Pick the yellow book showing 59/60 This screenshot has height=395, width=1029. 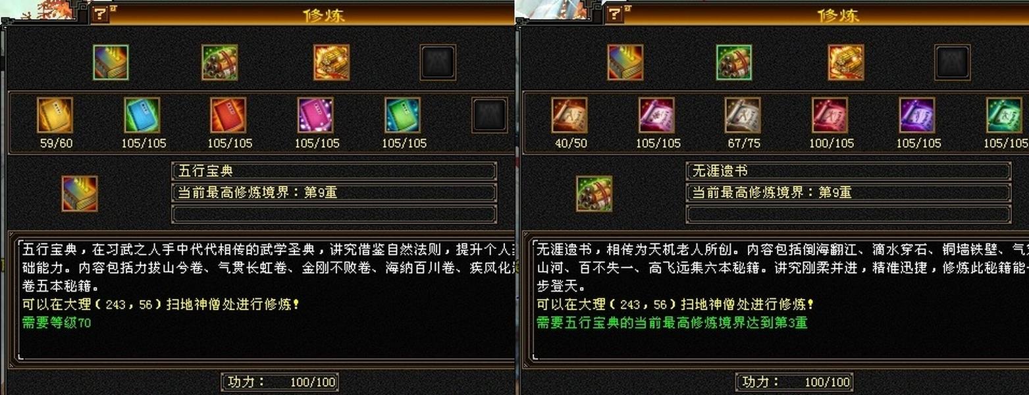[x=55, y=115]
